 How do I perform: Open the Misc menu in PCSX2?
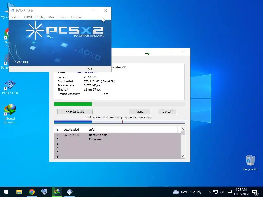(51, 17)
